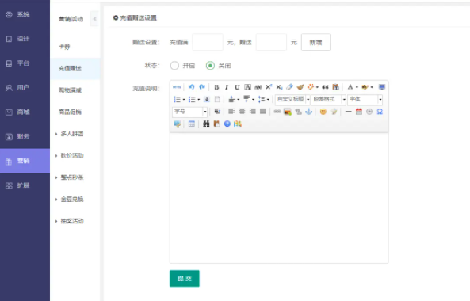Open the 财务 section in main sidebar

click(x=25, y=136)
